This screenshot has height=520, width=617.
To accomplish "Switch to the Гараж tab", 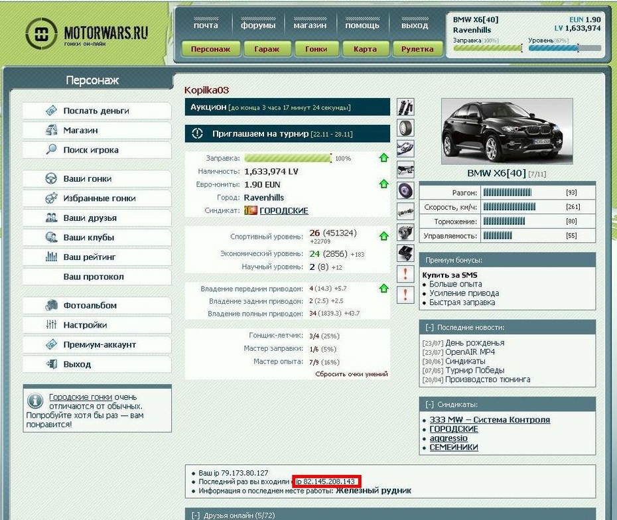I will [267, 49].
